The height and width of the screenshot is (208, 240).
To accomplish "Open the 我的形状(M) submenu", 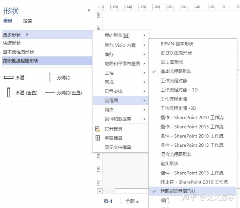I will click(x=121, y=35).
